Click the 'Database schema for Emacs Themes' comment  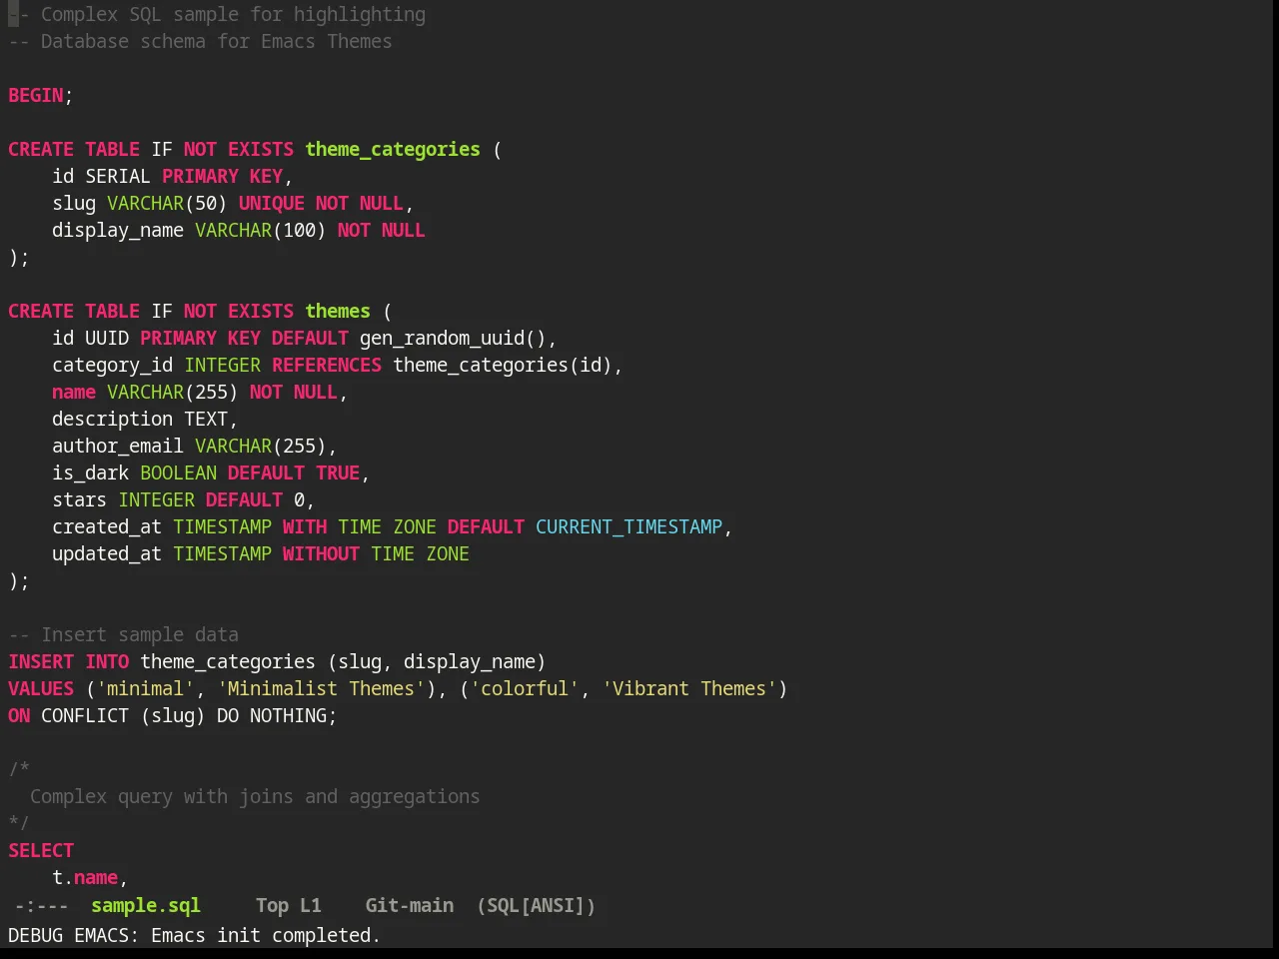(x=200, y=42)
